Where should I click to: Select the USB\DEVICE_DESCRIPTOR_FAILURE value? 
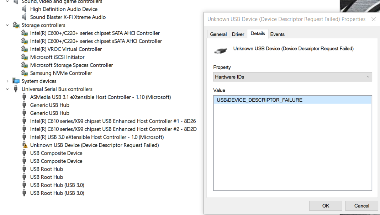292,100
